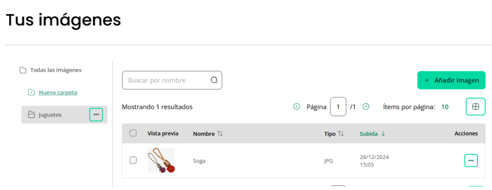
Task: Go to the previous page arrow
Action: [x=296, y=107]
